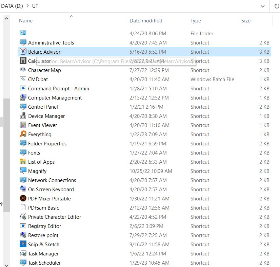Select the Everything search icon
280x267 pixels.
(x=23, y=134)
